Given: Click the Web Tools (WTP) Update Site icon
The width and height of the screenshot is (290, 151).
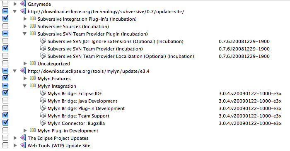Looking at the screenshot, I should 23,145.
